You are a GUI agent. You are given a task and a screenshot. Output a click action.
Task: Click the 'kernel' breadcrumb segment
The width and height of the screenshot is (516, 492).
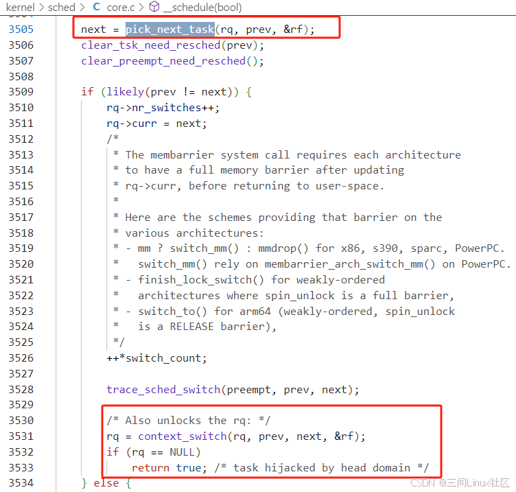click(x=20, y=8)
